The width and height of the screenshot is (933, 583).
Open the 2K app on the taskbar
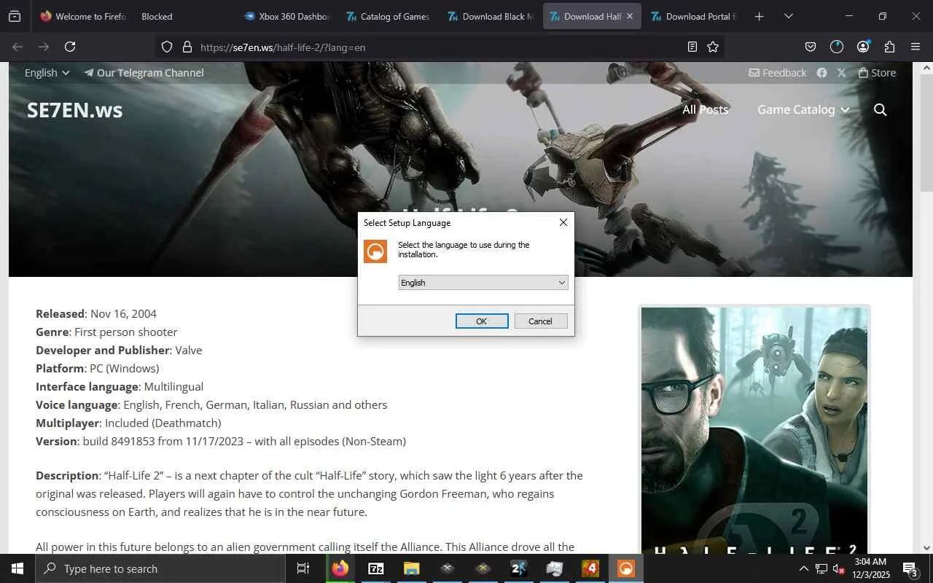pyautogui.click(x=519, y=568)
